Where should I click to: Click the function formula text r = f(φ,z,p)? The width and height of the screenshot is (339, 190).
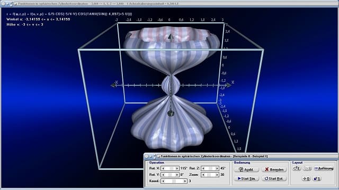[x=69, y=14]
